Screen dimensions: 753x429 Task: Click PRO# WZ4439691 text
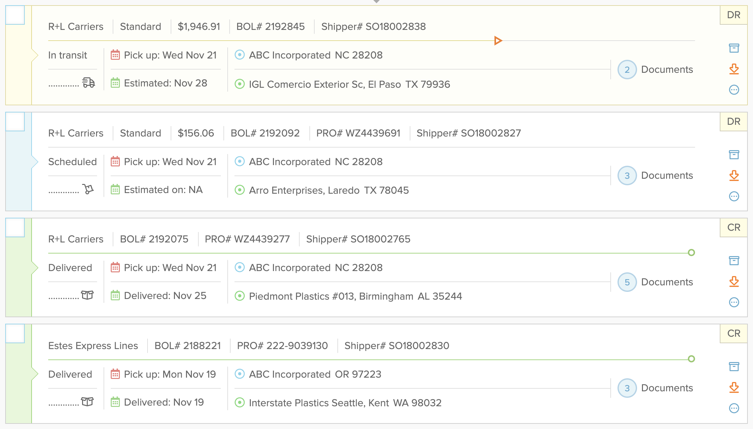pyautogui.click(x=358, y=133)
